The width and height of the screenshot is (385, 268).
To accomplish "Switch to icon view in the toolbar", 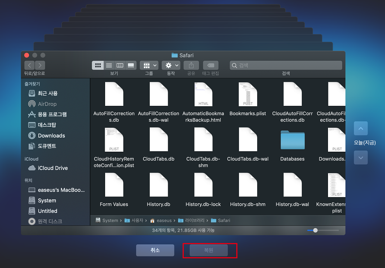I will click(98, 65).
